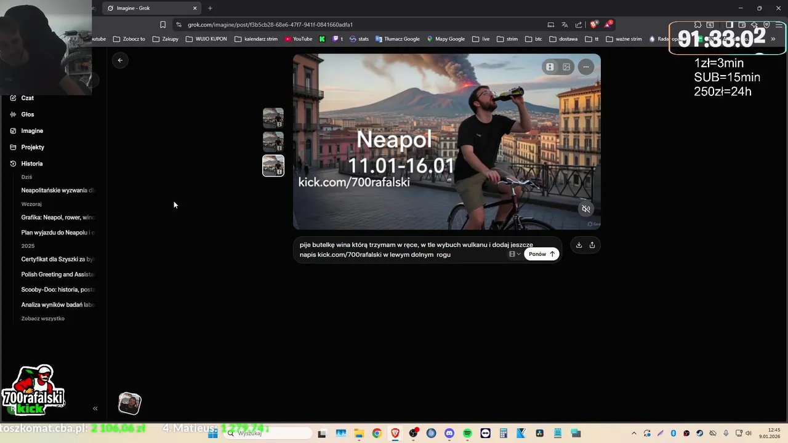This screenshot has width=788, height=443.
Task: Open a new browser tab
Action: (210, 8)
